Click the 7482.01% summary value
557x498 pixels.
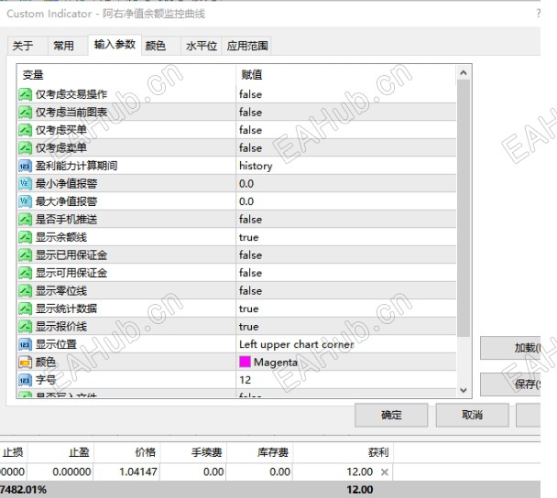(23, 490)
